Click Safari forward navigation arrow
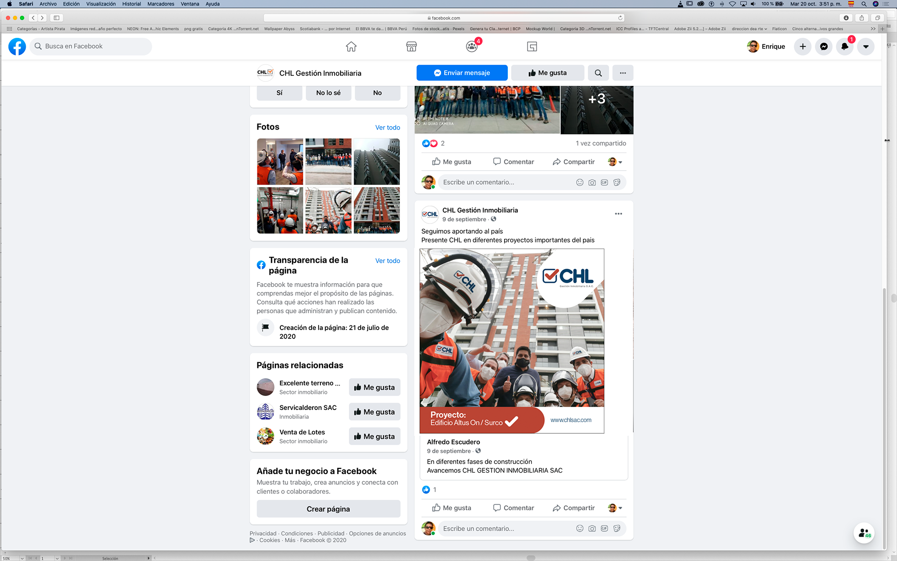Image resolution: width=897 pixels, height=561 pixels. tap(42, 18)
